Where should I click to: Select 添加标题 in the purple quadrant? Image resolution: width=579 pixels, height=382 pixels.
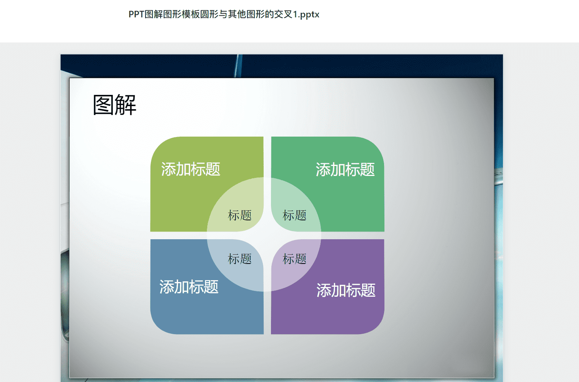pyautogui.click(x=346, y=291)
